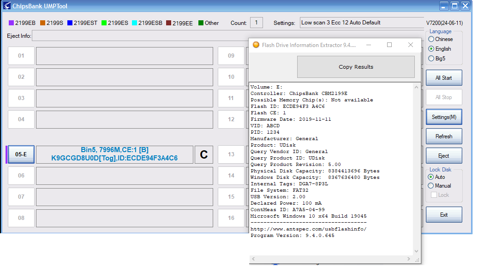The height and width of the screenshot is (266, 484).
Task: Click the antspec.com usbflashinfo URL text
Action: tap(309, 229)
